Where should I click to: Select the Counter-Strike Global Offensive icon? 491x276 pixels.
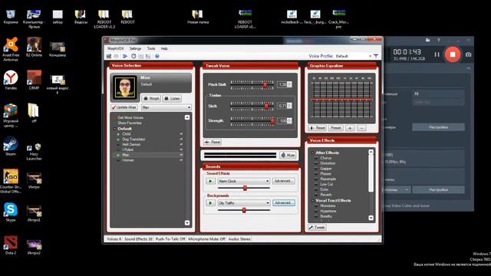11,181
